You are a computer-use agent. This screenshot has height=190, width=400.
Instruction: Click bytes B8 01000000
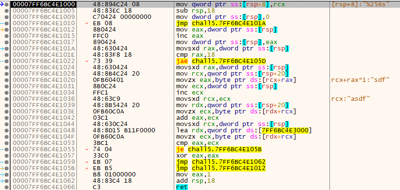pos(114,174)
